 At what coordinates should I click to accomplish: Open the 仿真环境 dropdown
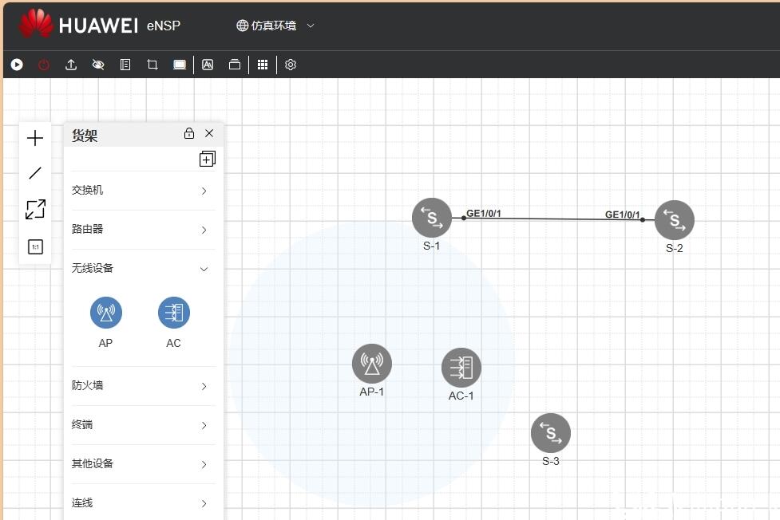point(275,26)
